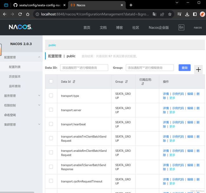Close the Nacos tab
This screenshot has height=193, width=206.
[122, 5]
